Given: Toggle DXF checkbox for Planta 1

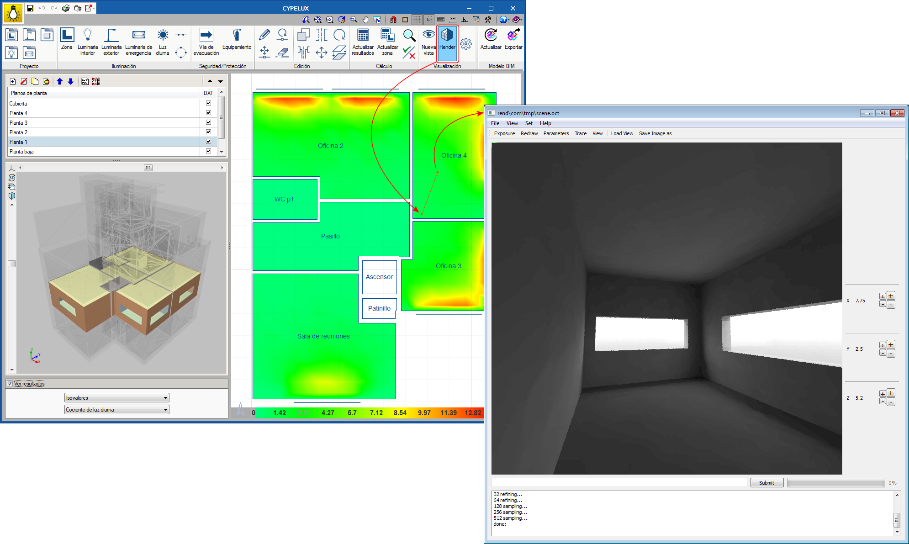Looking at the screenshot, I should 209,142.
